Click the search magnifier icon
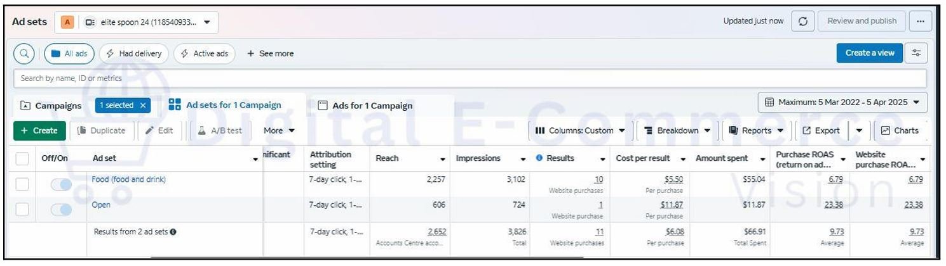Screen dimensions: 946x266 click(x=24, y=54)
